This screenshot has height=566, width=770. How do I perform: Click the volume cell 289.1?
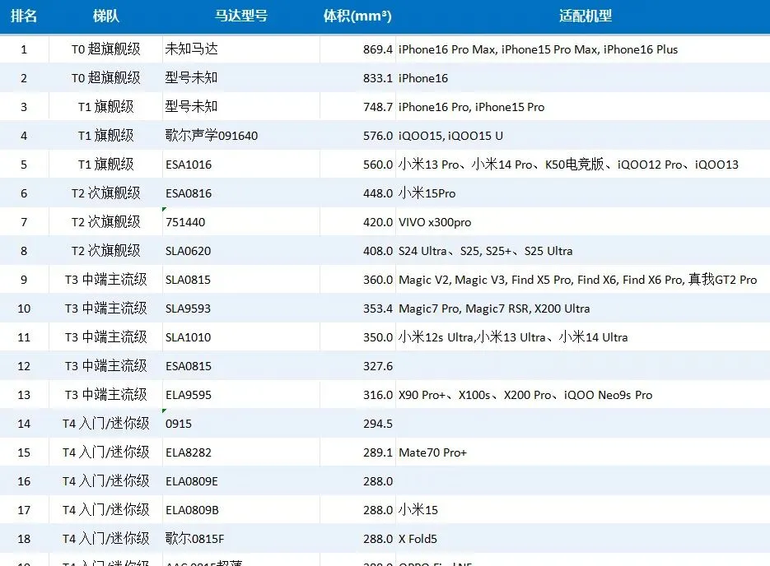(x=378, y=452)
